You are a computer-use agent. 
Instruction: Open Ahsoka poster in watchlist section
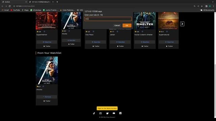click(x=47, y=70)
